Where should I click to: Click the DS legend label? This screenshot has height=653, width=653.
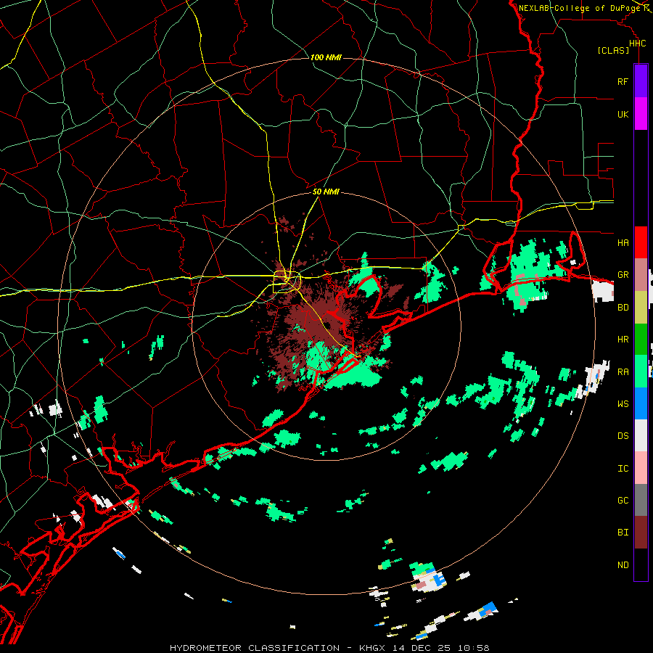point(623,435)
